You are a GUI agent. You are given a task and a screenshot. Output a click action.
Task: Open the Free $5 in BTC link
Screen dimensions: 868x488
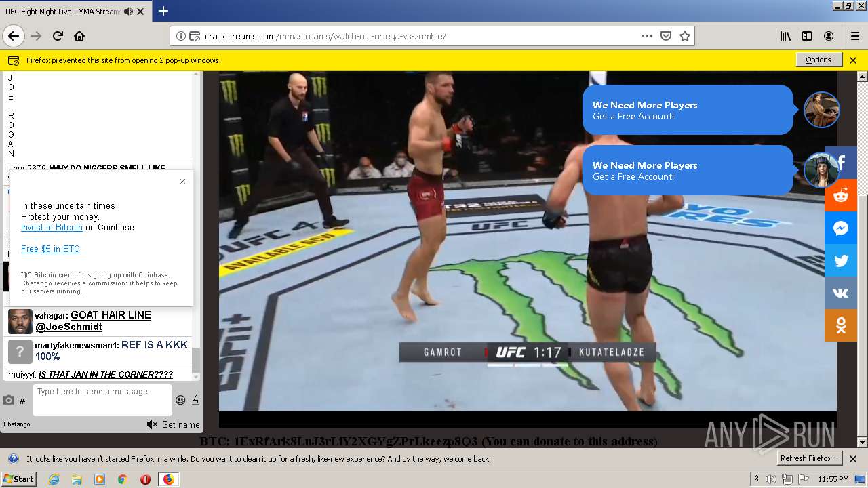[50, 249]
